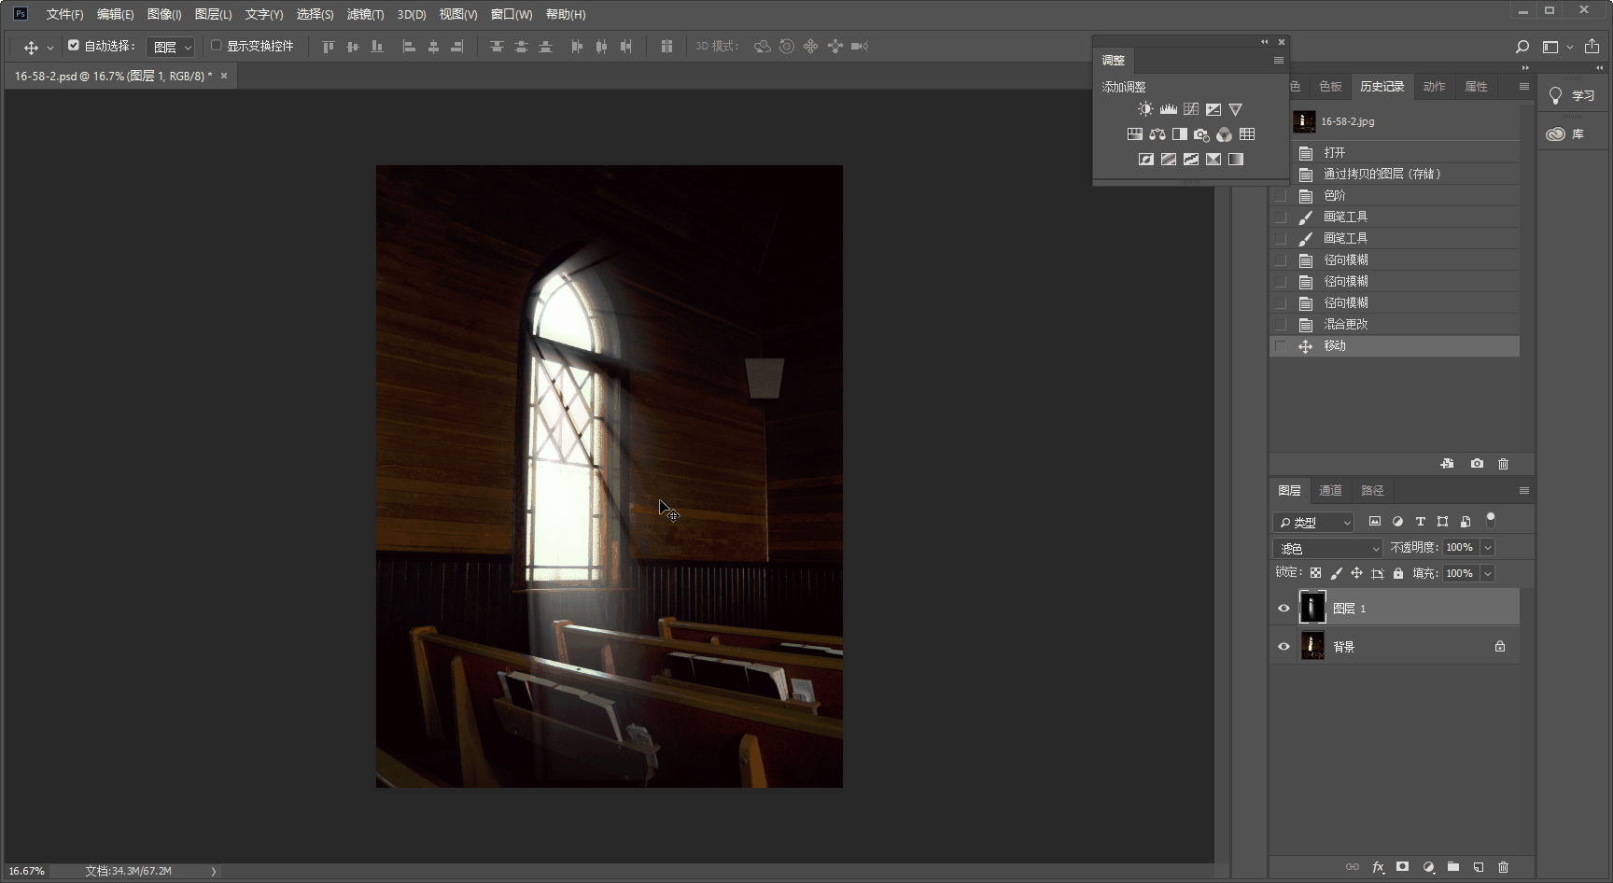Enable Show Transform Controls checkbox
The width and height of the screenshot is (1613, 883).
coord(217,46)
